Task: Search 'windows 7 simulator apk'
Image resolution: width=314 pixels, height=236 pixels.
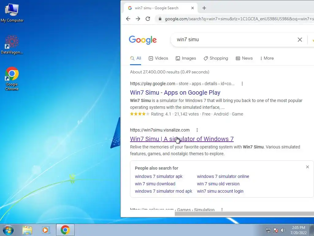Action: pos(159,176)
